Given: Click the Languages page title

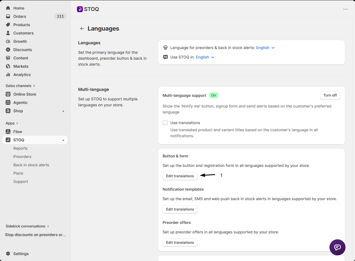Looking at the screenshot, I should coord(103,29).
